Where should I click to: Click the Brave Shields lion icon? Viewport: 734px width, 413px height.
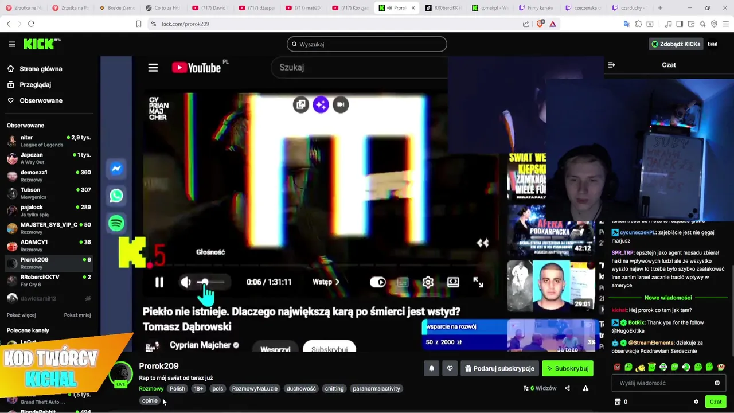coord(540,24)
